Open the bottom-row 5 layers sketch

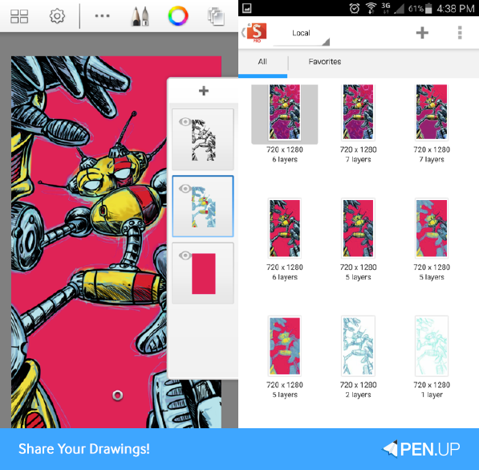(285, 345)
